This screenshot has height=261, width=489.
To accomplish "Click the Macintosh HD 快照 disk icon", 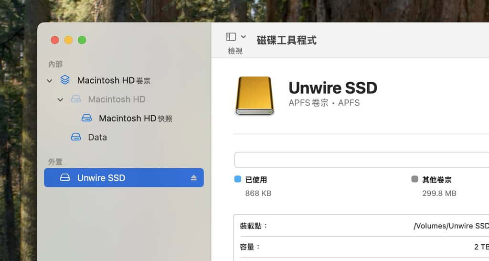I will pos(86,118).
